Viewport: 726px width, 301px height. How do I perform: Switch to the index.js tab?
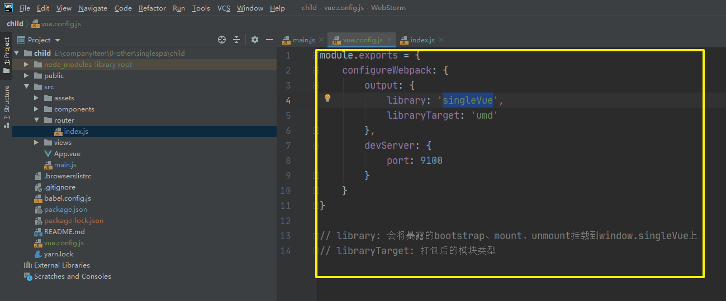(x=422, y=40)
